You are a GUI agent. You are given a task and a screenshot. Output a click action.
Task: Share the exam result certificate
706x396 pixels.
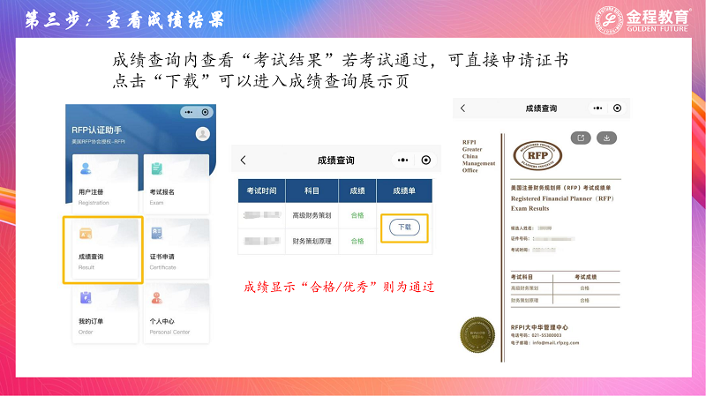coord(581,138)
